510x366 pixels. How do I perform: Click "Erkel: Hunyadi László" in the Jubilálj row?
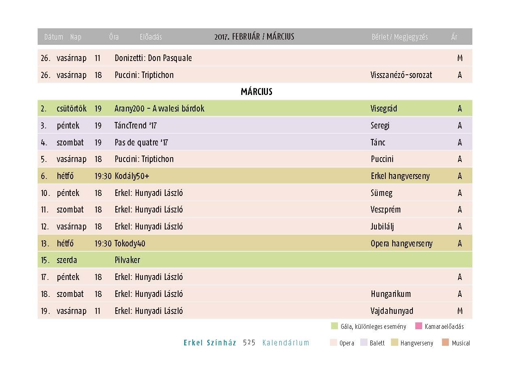pos(149,227)
